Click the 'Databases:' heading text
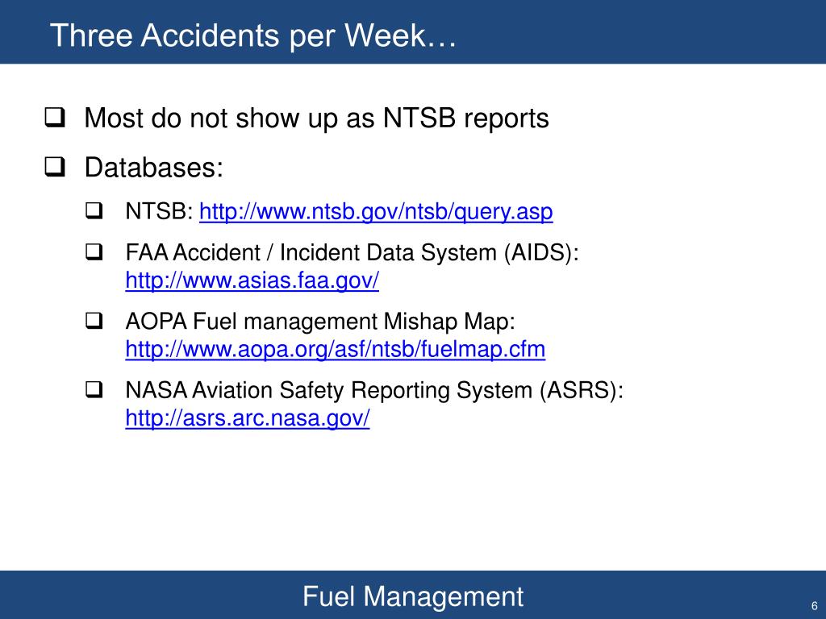 click(x=154, y=168)
